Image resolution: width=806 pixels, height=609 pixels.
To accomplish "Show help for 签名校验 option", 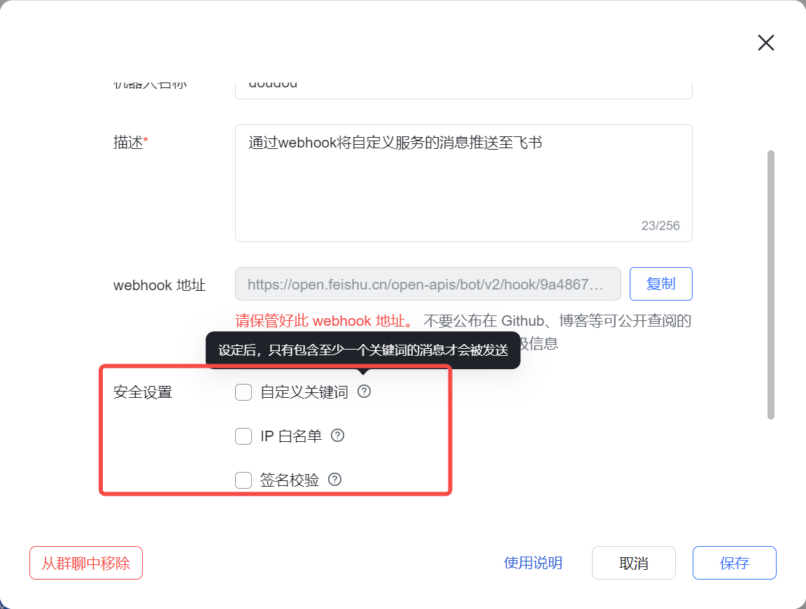I will coord(334,479).
